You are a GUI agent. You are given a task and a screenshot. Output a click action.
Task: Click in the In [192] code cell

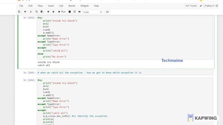point(125,37)
